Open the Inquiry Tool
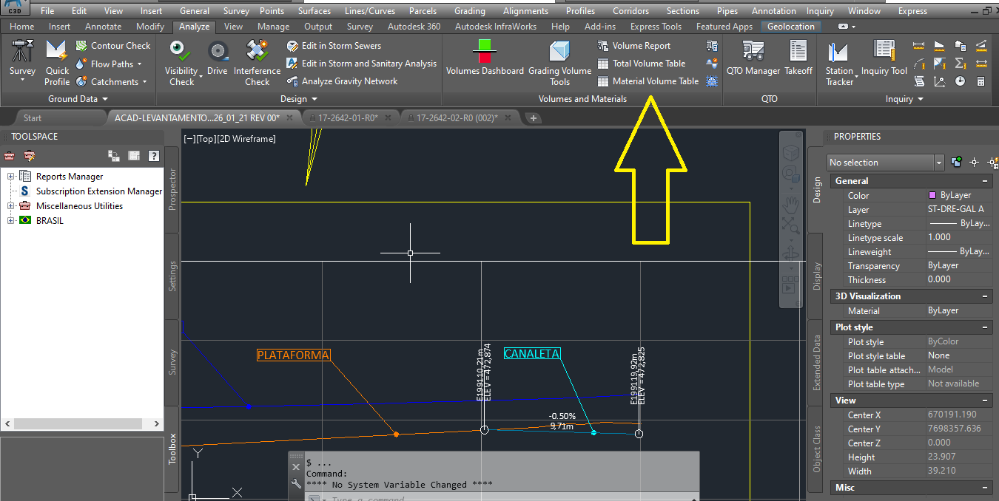Screen dimensions: 999x501 tap(884, 59)
